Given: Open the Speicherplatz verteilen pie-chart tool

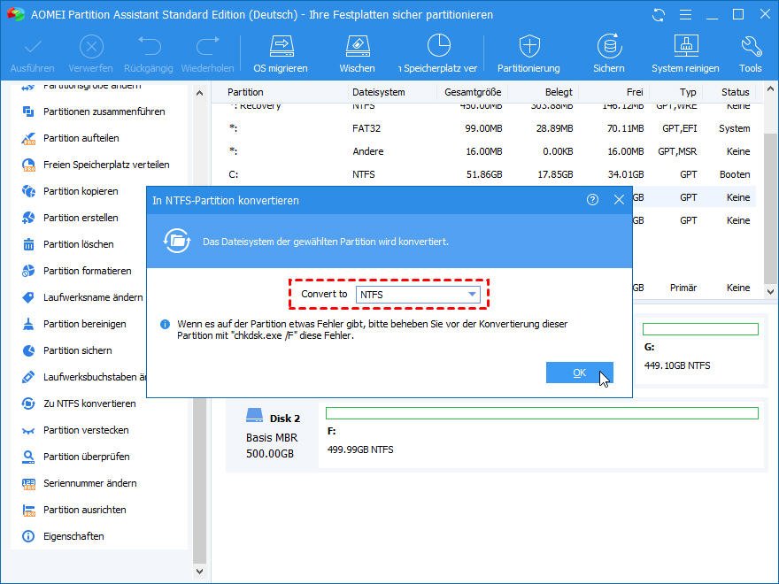Looking at the screenshot, I should (x=439, y=54).
